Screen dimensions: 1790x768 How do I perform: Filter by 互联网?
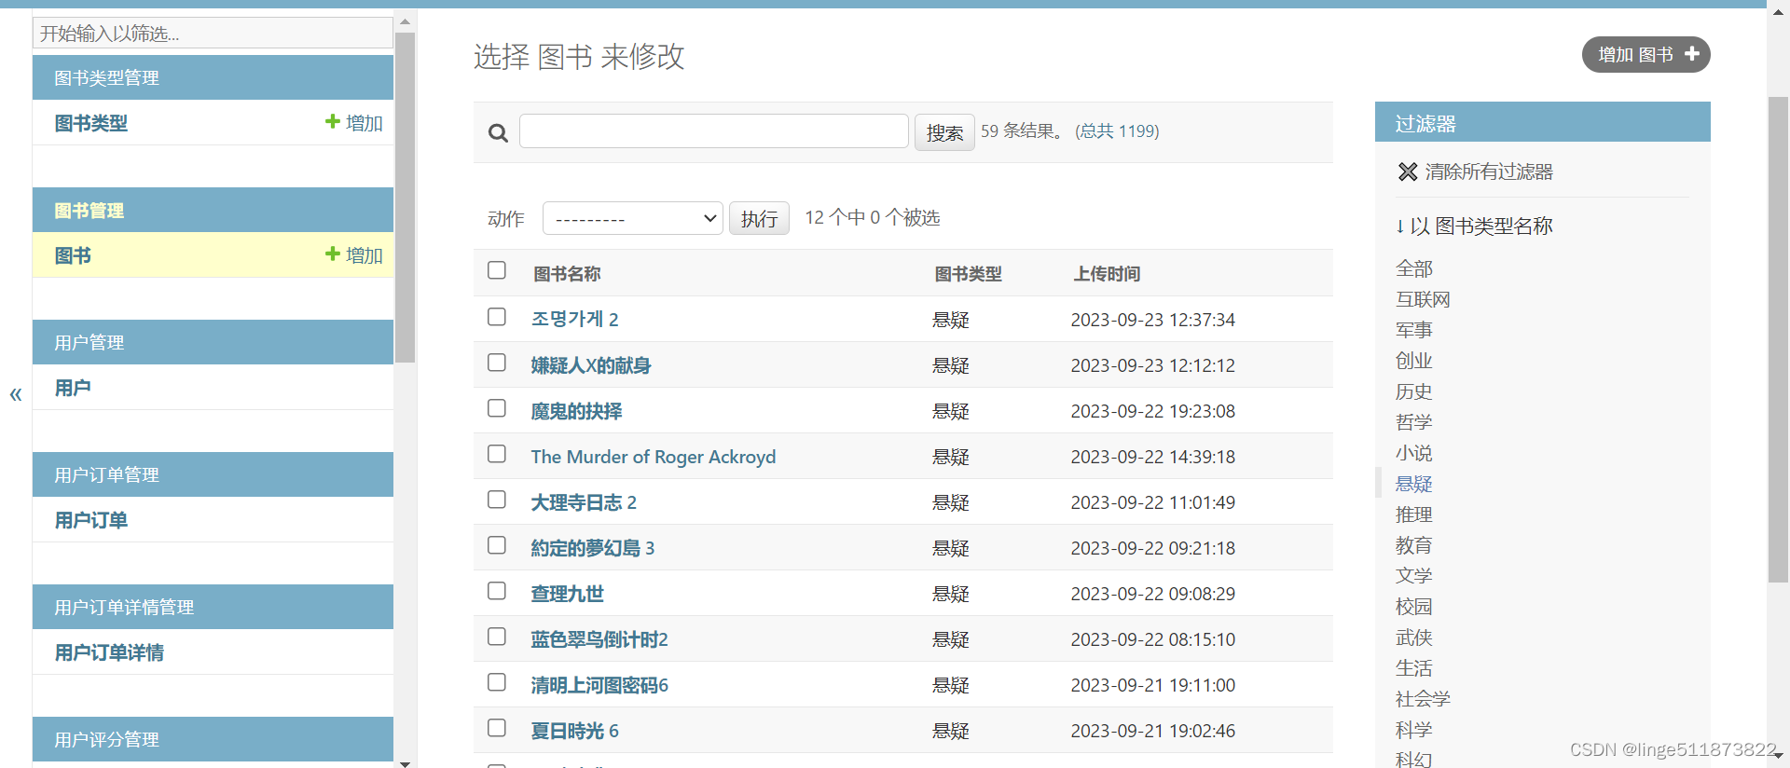point(1423,299)
